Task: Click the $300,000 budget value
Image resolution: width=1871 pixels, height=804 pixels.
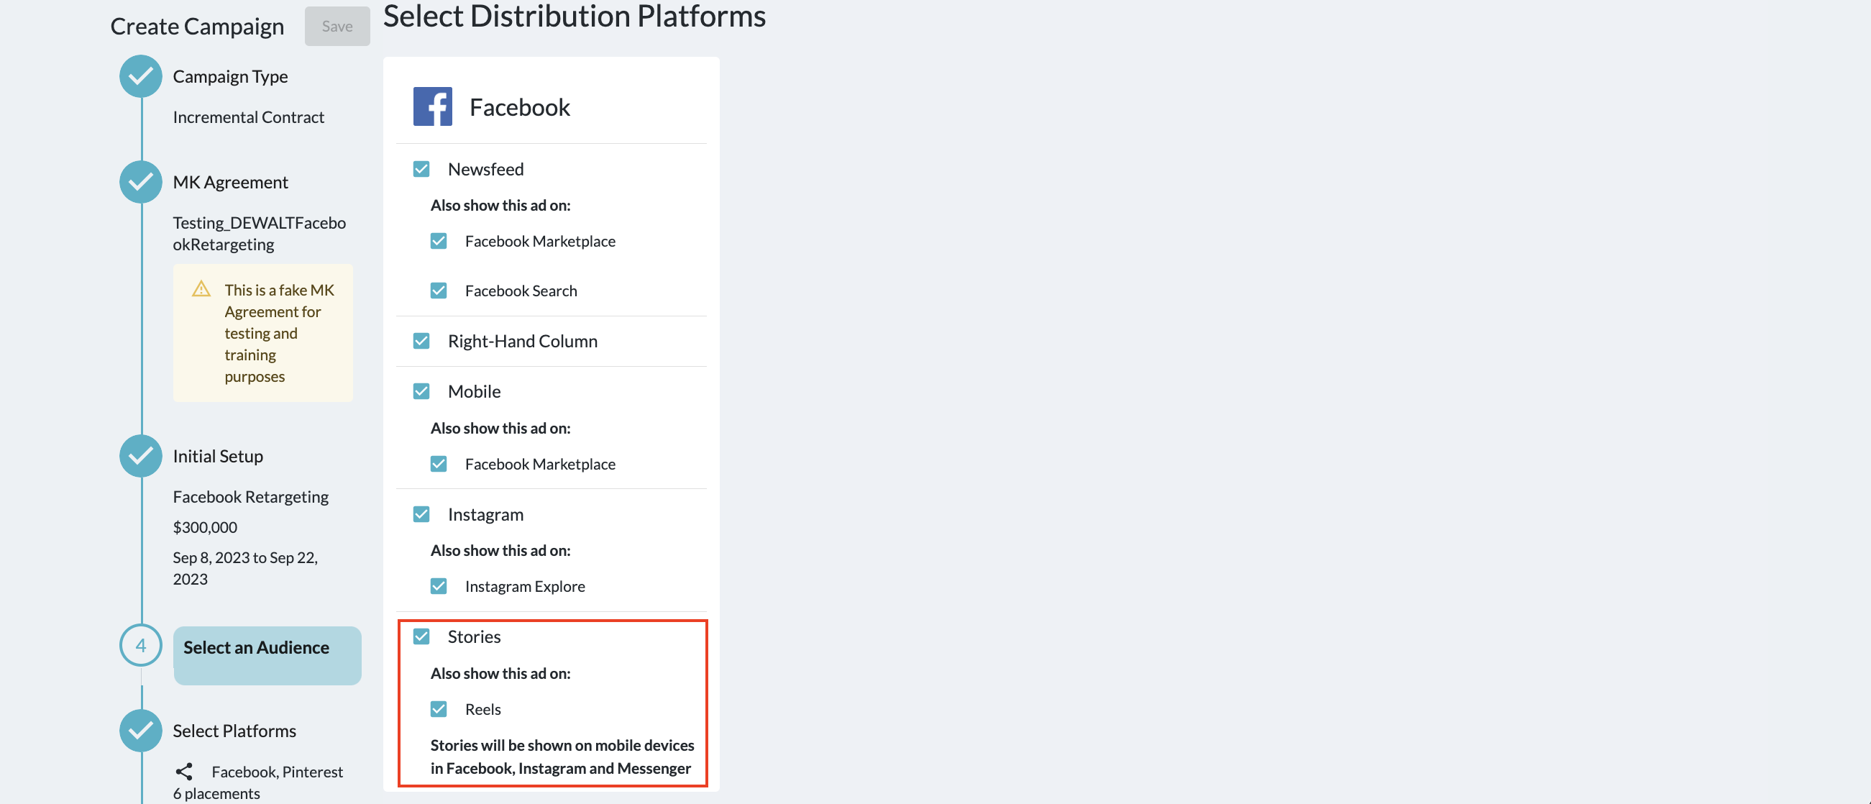Action: coord(205,527)
